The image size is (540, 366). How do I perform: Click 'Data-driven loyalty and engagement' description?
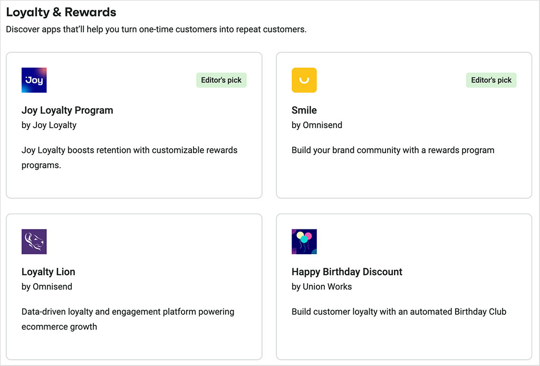click(x=128, y=319)
